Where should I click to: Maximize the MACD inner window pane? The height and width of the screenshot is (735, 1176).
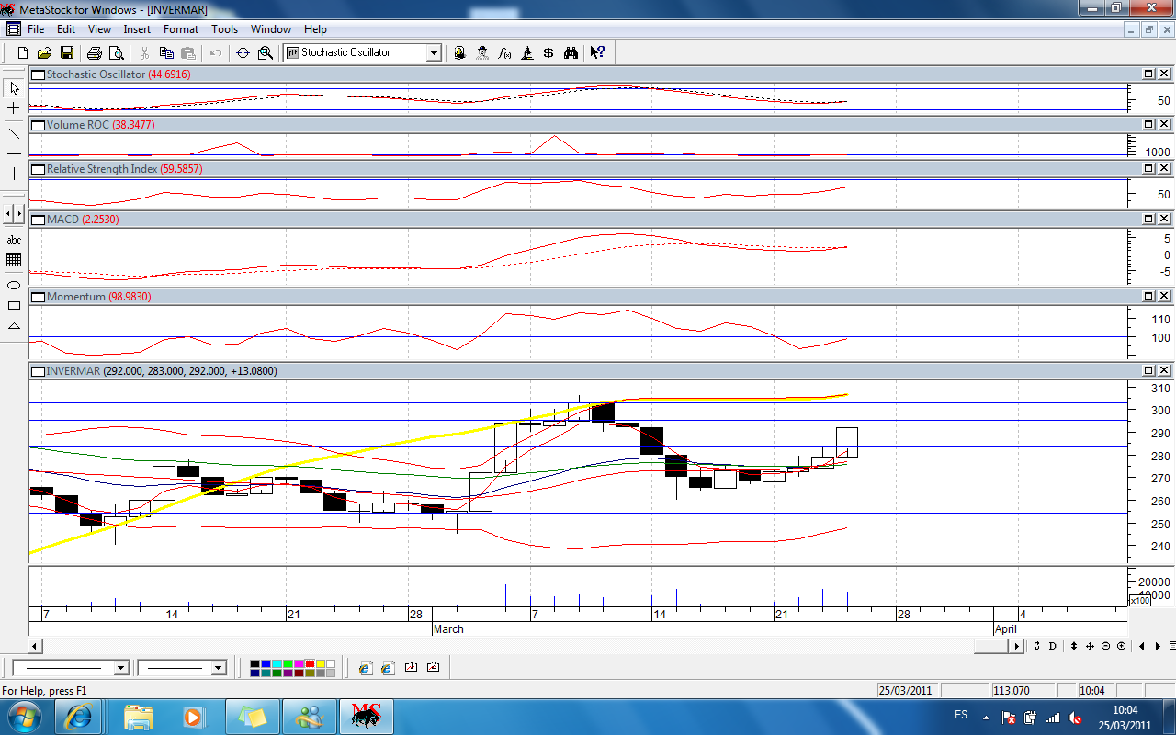click(1148, 220)
